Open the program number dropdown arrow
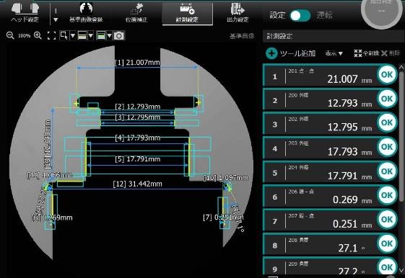This screenshot has width=405, height=278. click(56, 19)
